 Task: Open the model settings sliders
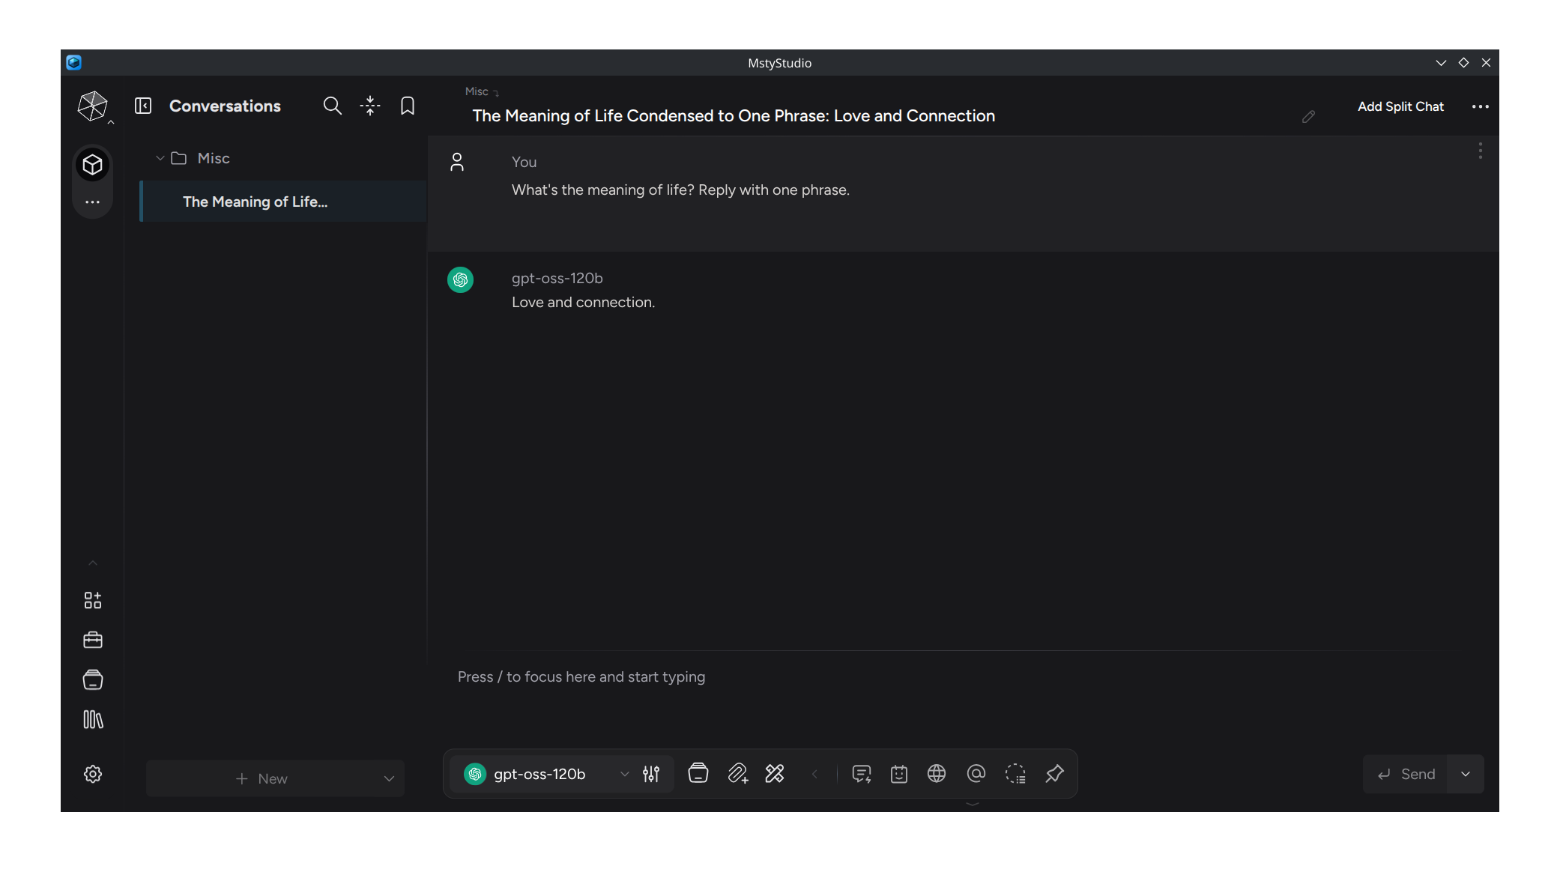[650, 774]
